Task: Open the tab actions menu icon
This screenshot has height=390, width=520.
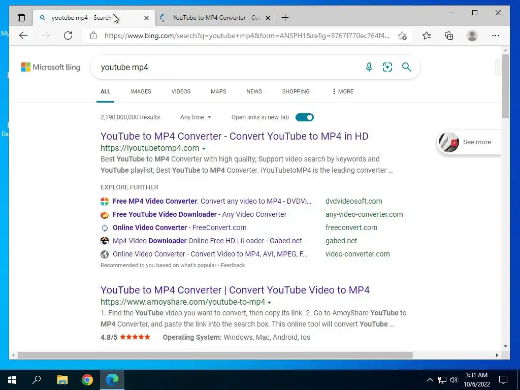Action: [x=21, y=18]
